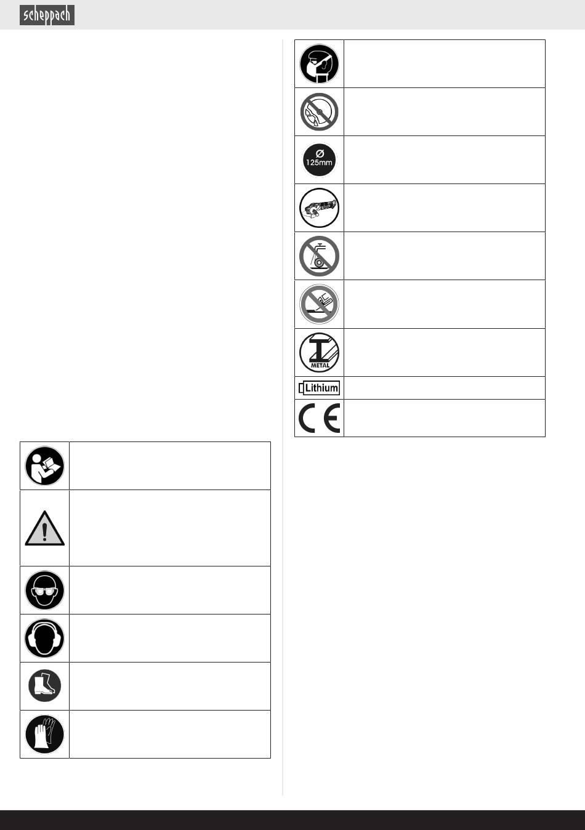Click the angle grinder two-hand symbol
This screenshot has height=830, width=585.
pyautogui.click(x=319, y=207)
